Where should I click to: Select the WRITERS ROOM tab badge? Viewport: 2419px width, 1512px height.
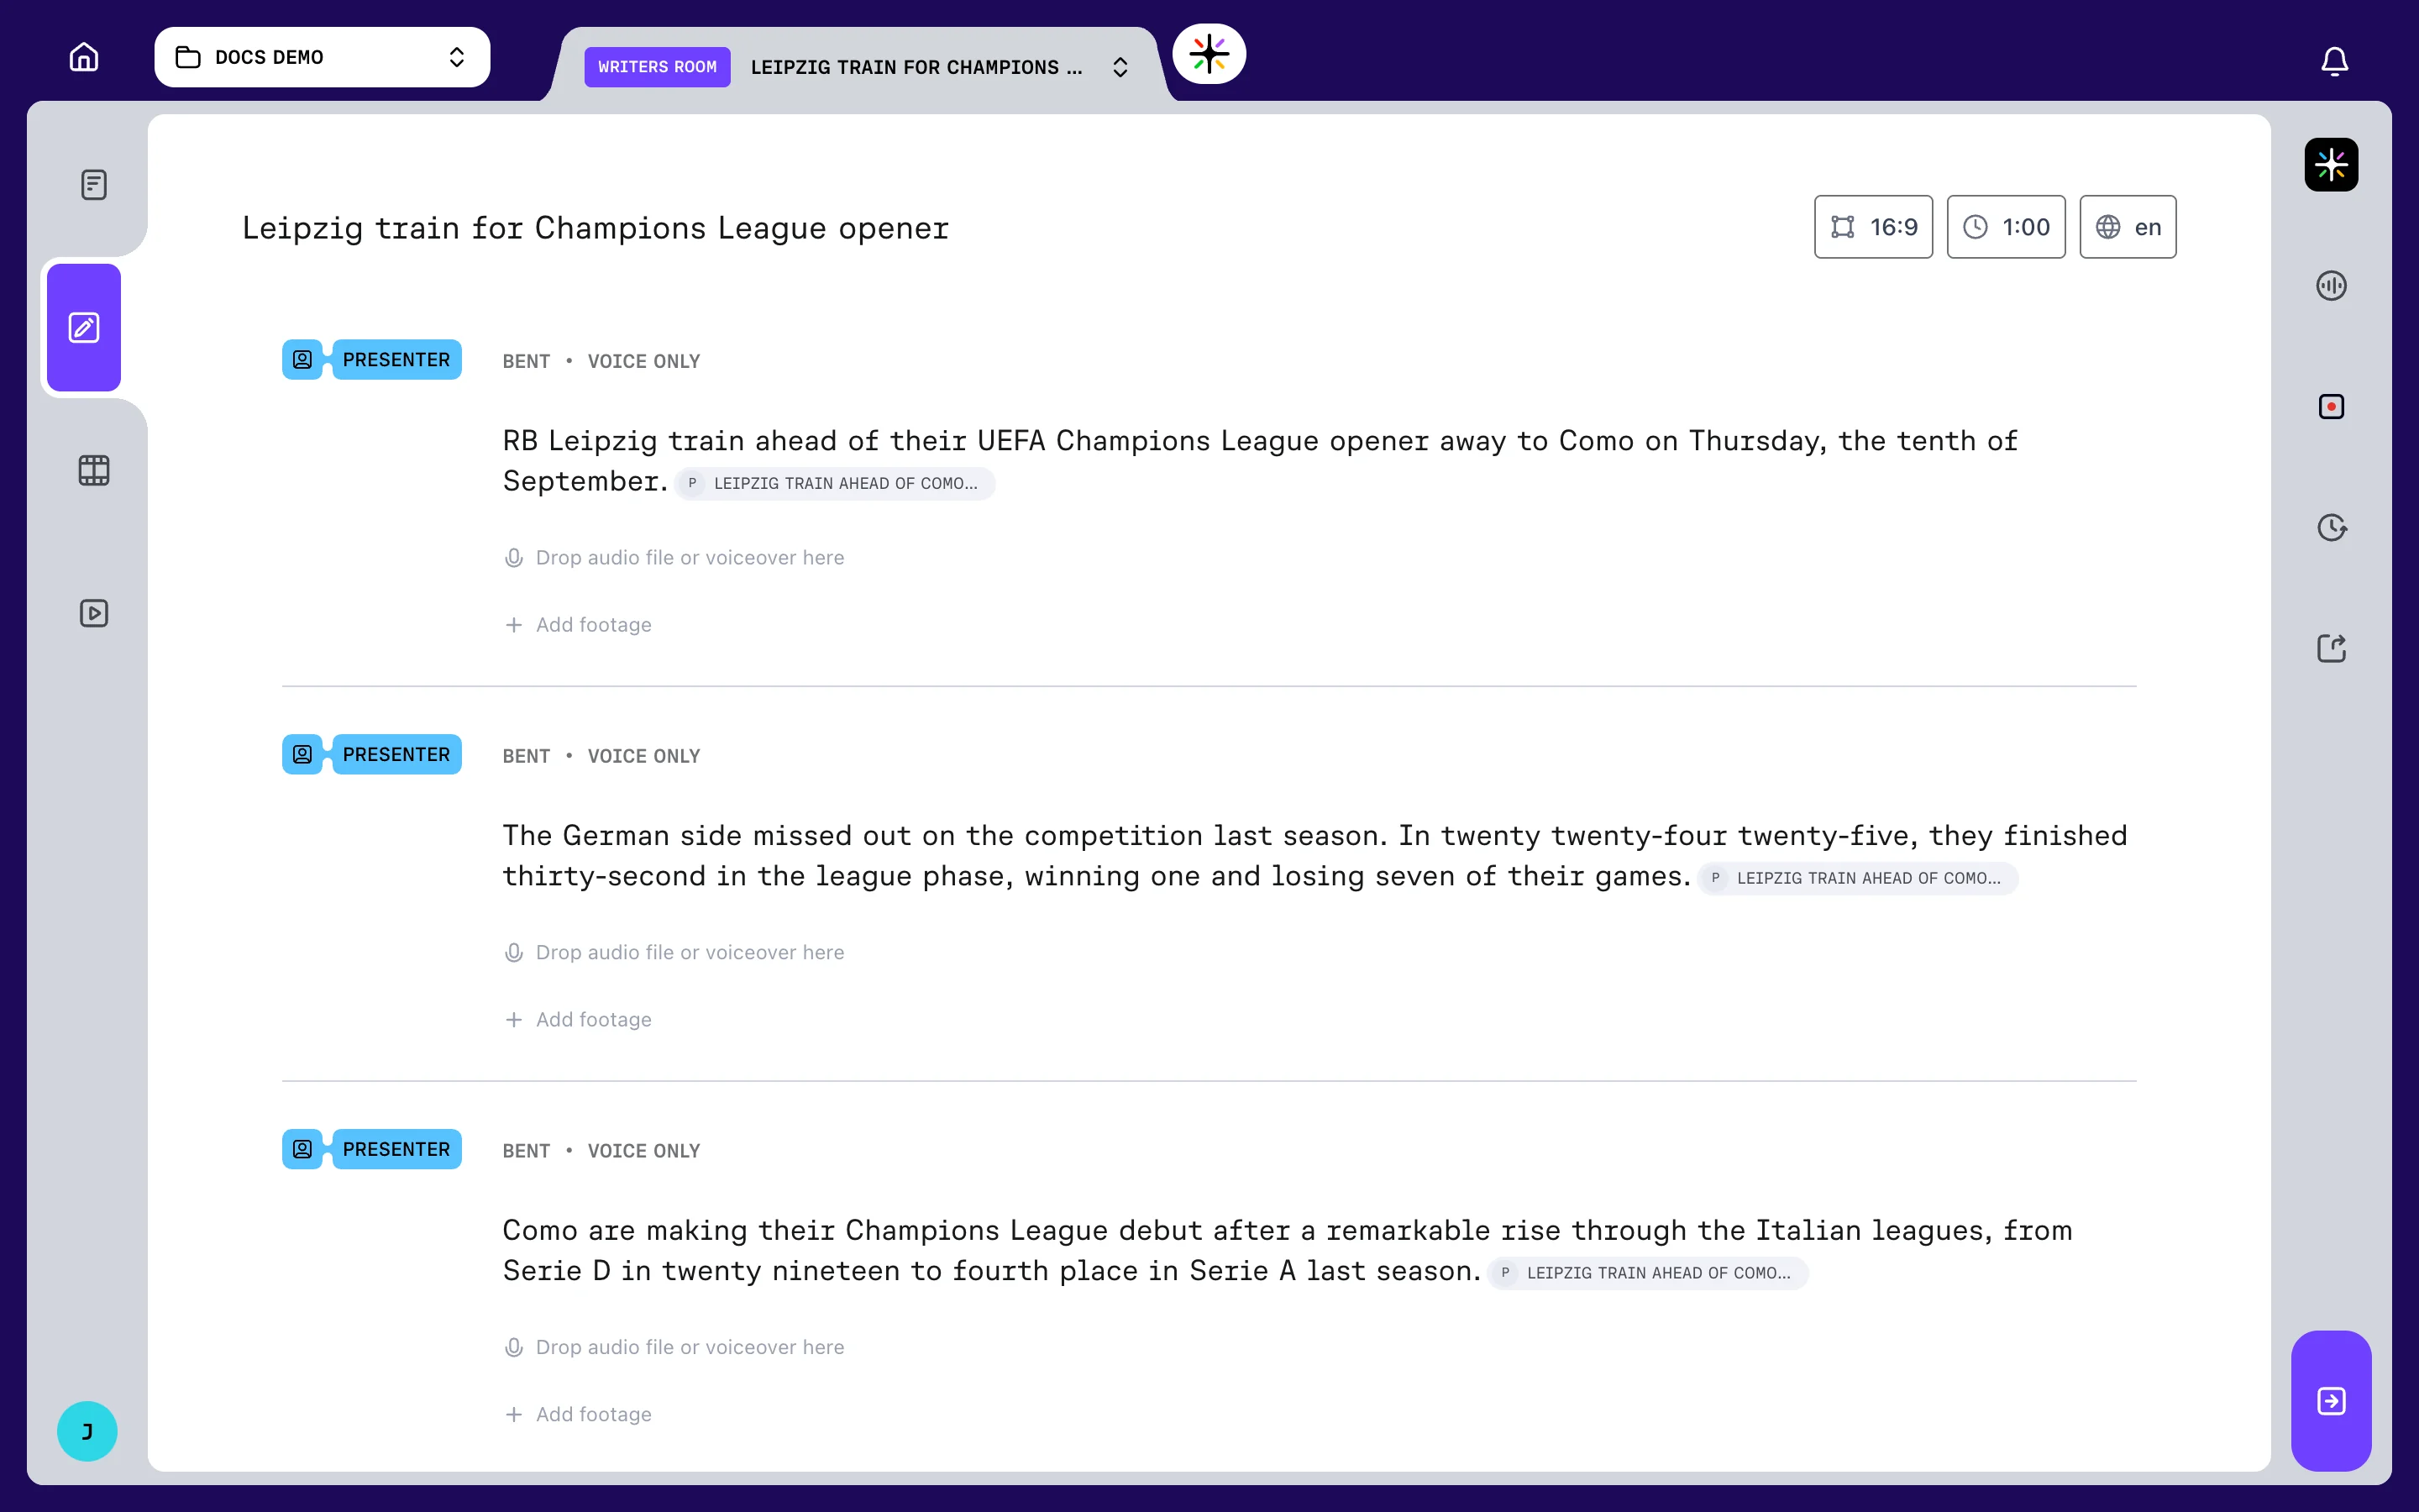(657, 67)
